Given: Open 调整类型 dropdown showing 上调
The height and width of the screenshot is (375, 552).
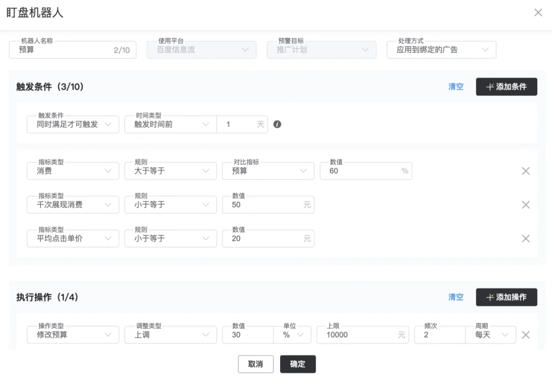Looking at the screenshot, I should click(170, 335).
